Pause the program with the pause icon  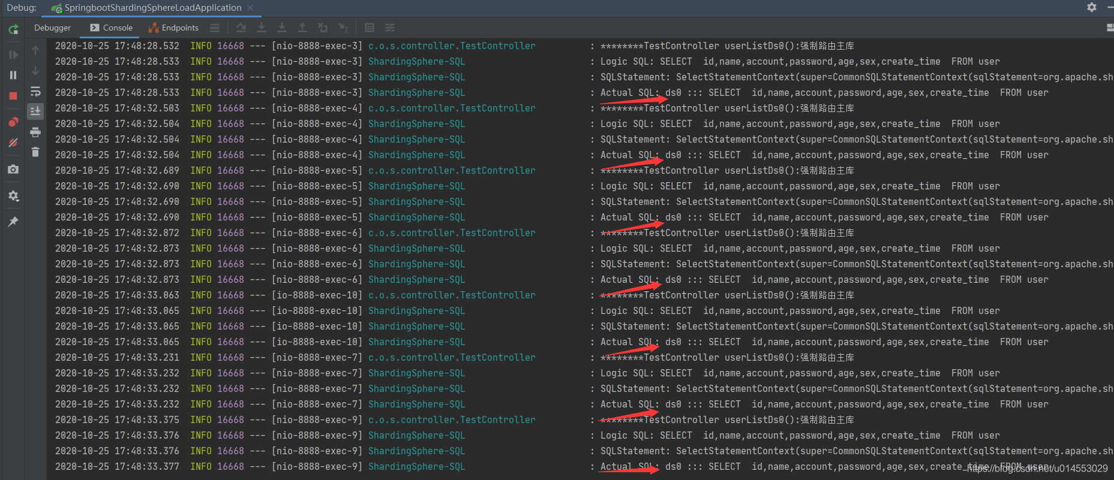[13, 75]
